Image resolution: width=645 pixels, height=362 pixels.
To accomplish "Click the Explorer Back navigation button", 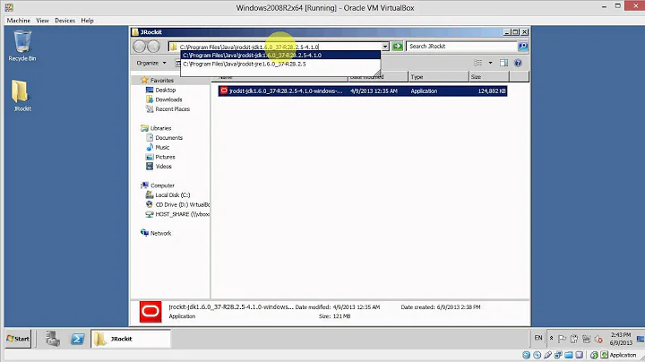I will tap(140, 47).
